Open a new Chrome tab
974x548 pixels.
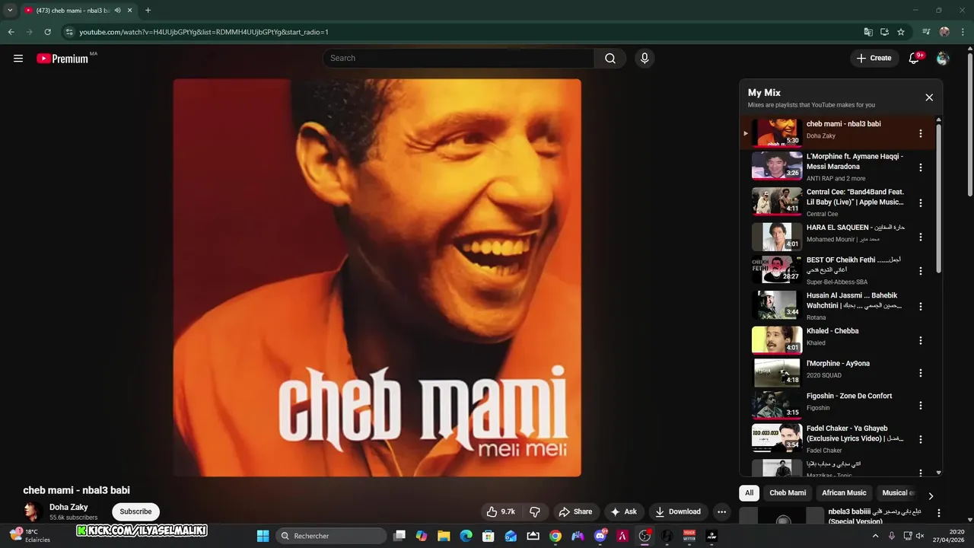[x=148, y=11]
